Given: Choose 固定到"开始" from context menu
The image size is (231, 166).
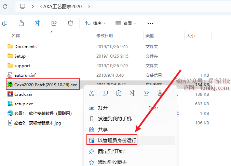Looking at the screenshot, I should [131, 151].
